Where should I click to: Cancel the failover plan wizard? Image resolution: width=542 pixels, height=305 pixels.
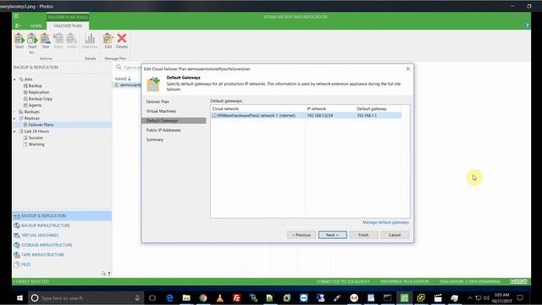395,235
